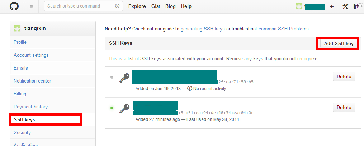
Task: Open the generating SSH keys guide link
Action: click(203, 29)
